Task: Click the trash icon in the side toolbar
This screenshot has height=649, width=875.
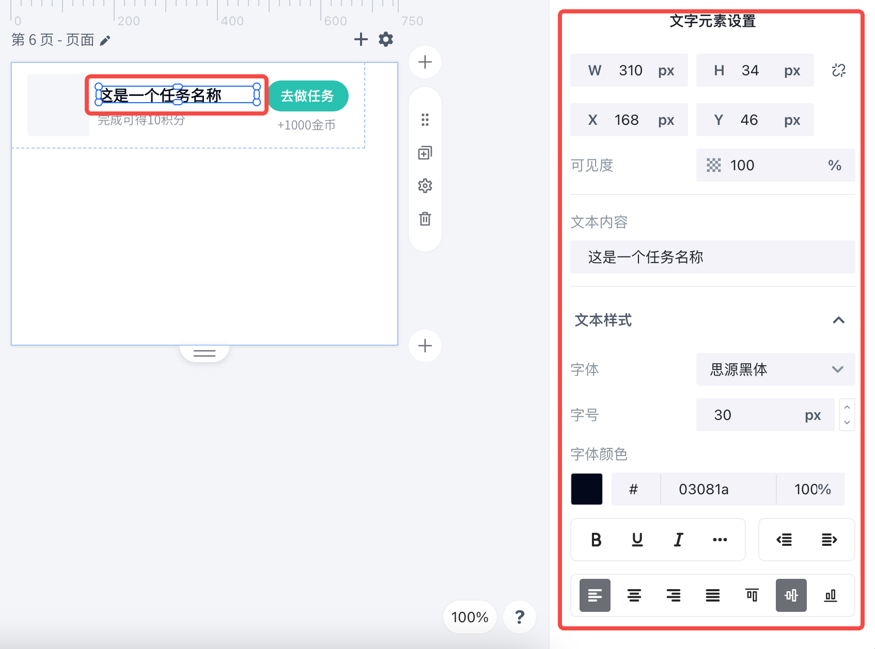Action: [425, 219]
